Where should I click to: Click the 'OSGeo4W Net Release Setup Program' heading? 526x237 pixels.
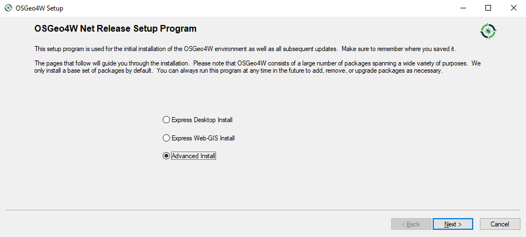click(116, 28)
